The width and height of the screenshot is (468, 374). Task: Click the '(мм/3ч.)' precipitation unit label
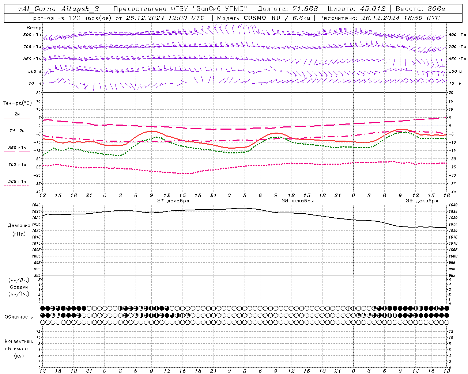pyautogui.click(x=19, y=280)
